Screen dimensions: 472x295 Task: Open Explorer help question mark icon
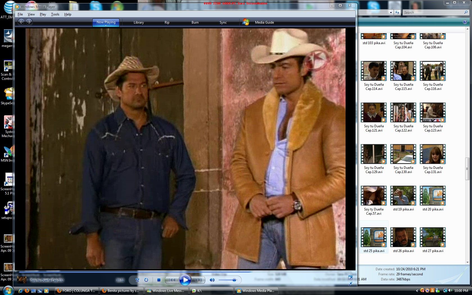pyautogui.click(x=465, y=22)
